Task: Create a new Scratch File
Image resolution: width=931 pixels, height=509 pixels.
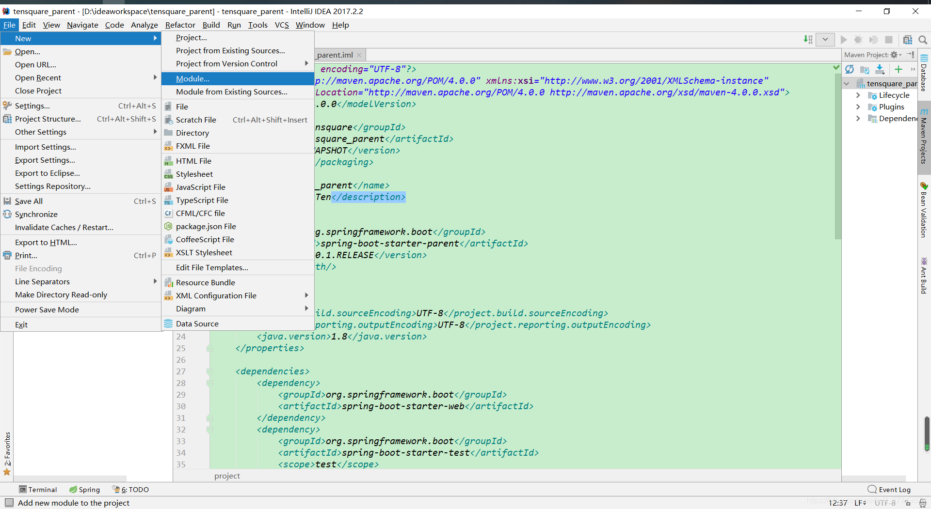Action: 238,120
